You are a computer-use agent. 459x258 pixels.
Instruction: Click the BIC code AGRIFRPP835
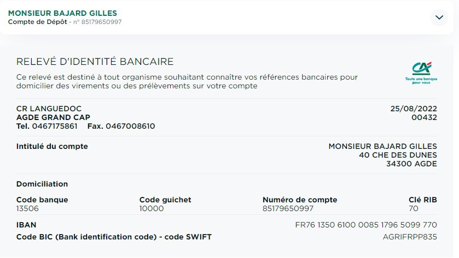pyautogui.click(x=410, y=237)
